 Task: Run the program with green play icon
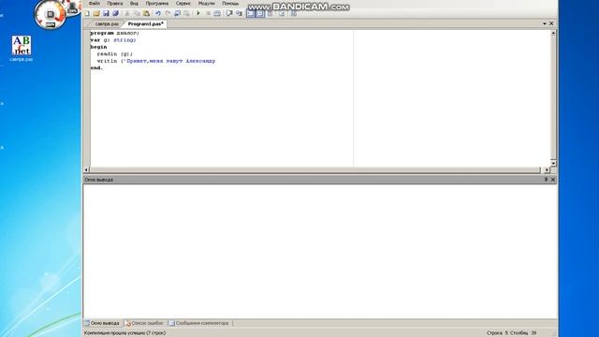point(198,13)
